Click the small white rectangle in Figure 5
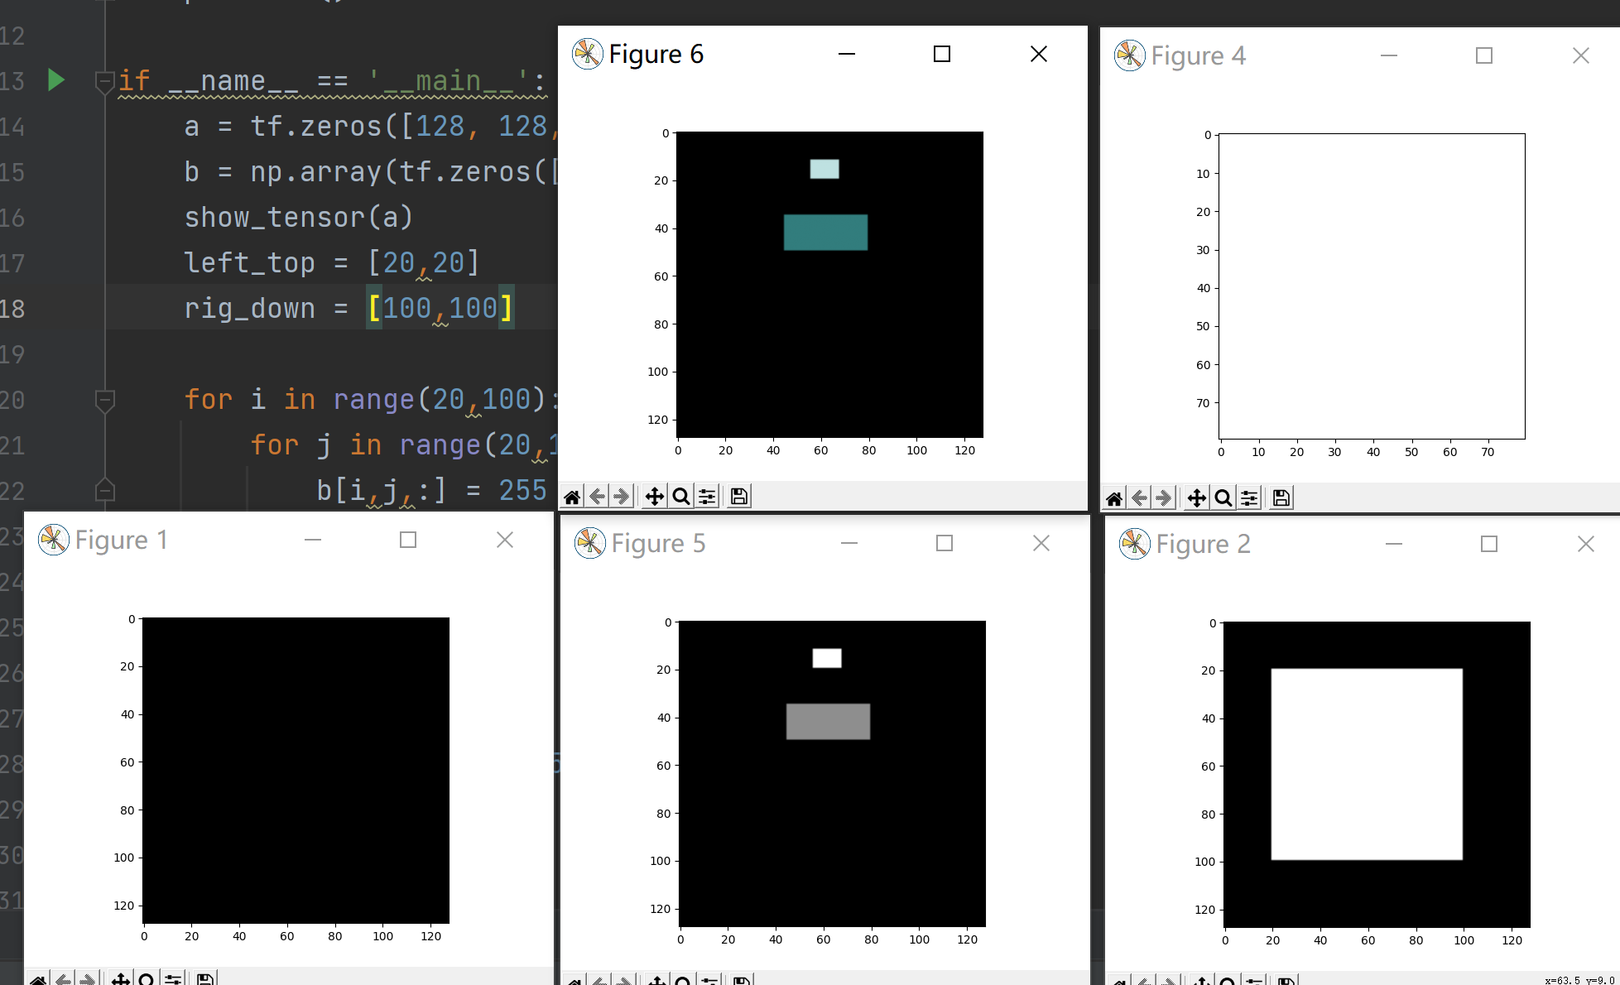1620x985 pixels. click(827, 658)
